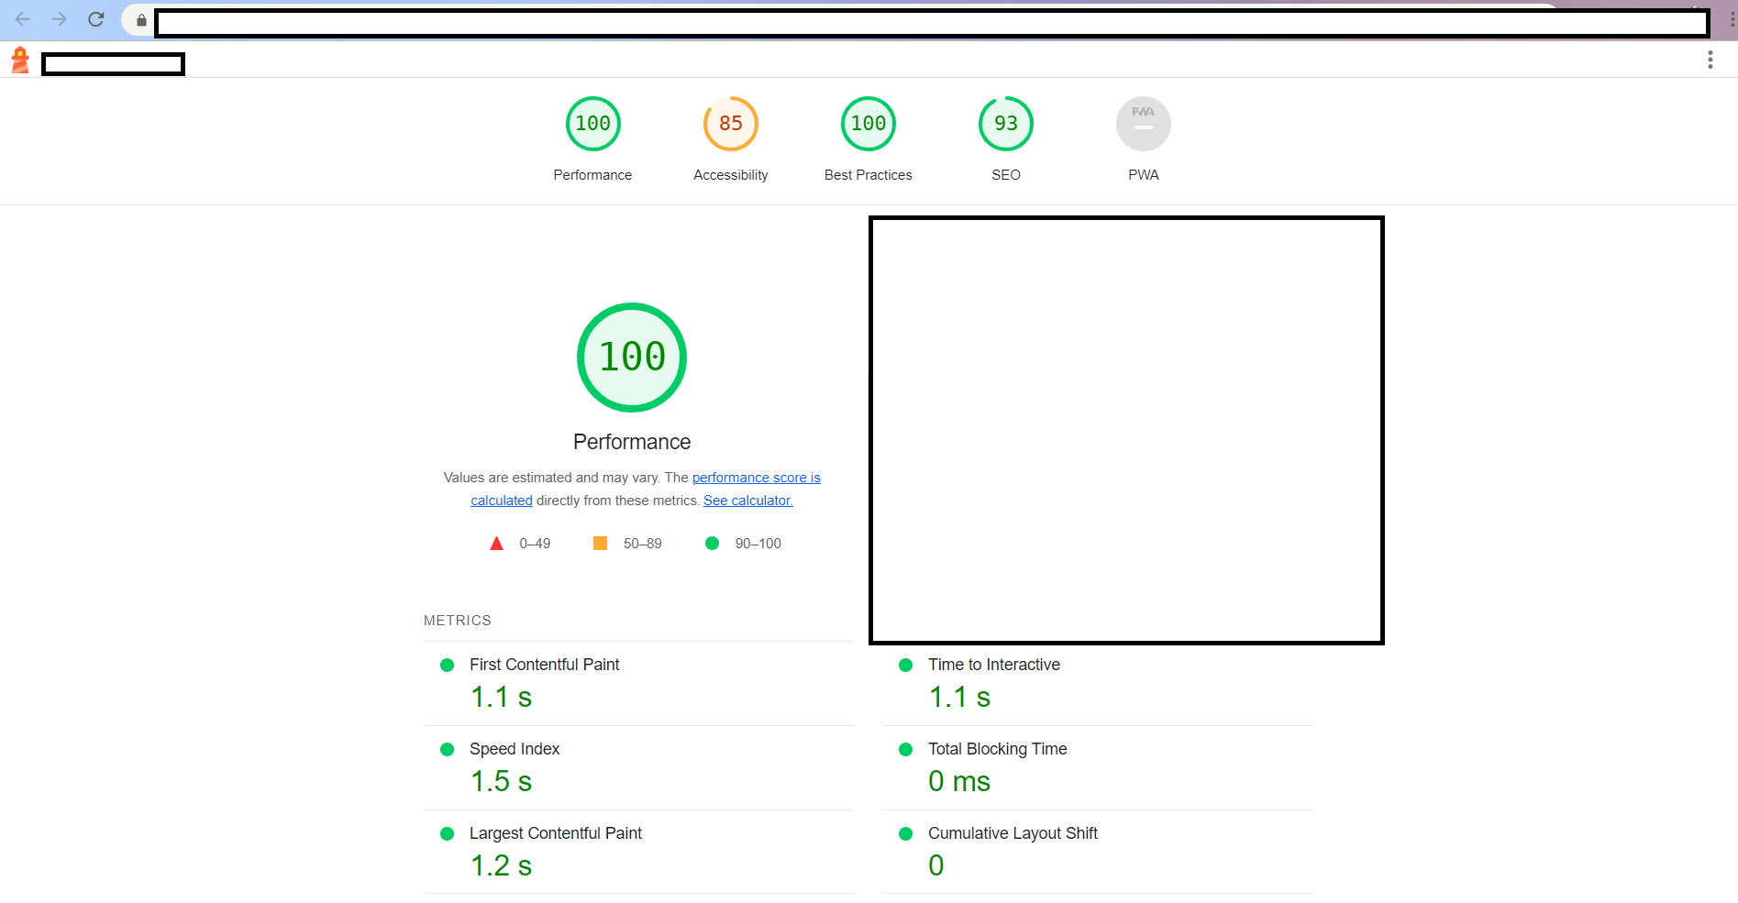Click green status dot beside Cumulative Layout Shift

[x=906, y=834]
